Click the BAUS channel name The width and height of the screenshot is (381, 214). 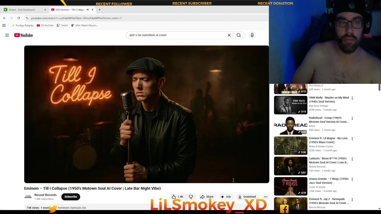tap(312, 126)
